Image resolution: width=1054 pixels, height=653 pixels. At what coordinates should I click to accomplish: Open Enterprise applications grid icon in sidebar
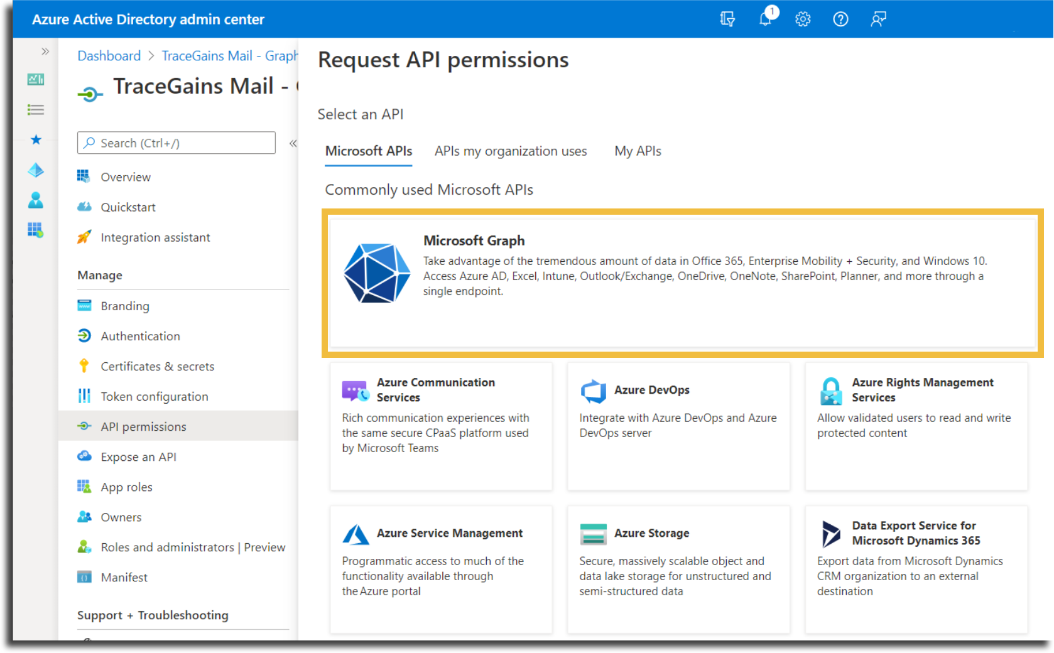click(36, 230)
